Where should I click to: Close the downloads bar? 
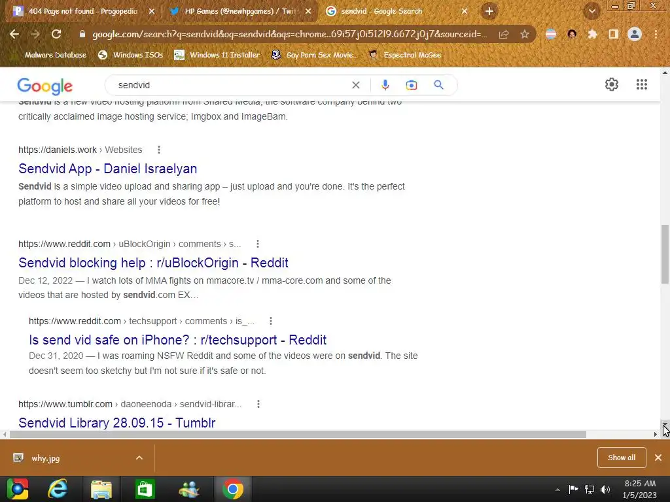point(658,458)
